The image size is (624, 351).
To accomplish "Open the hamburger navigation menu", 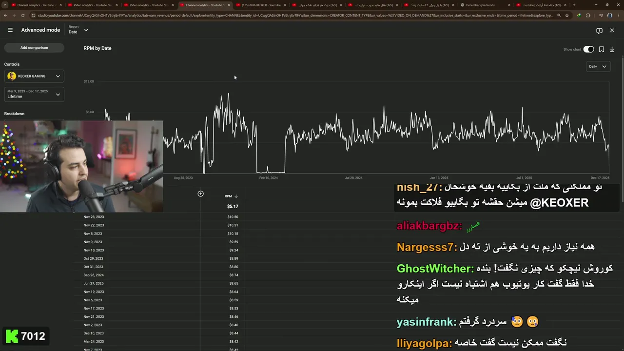I will [10, 30].
